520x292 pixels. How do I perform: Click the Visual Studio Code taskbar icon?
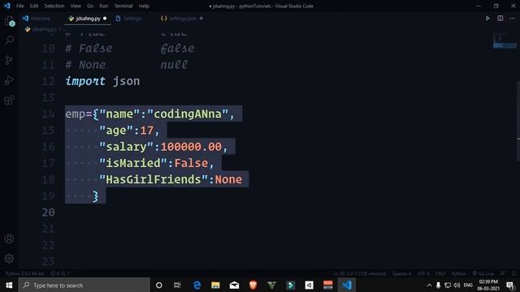tap(347, 285)
